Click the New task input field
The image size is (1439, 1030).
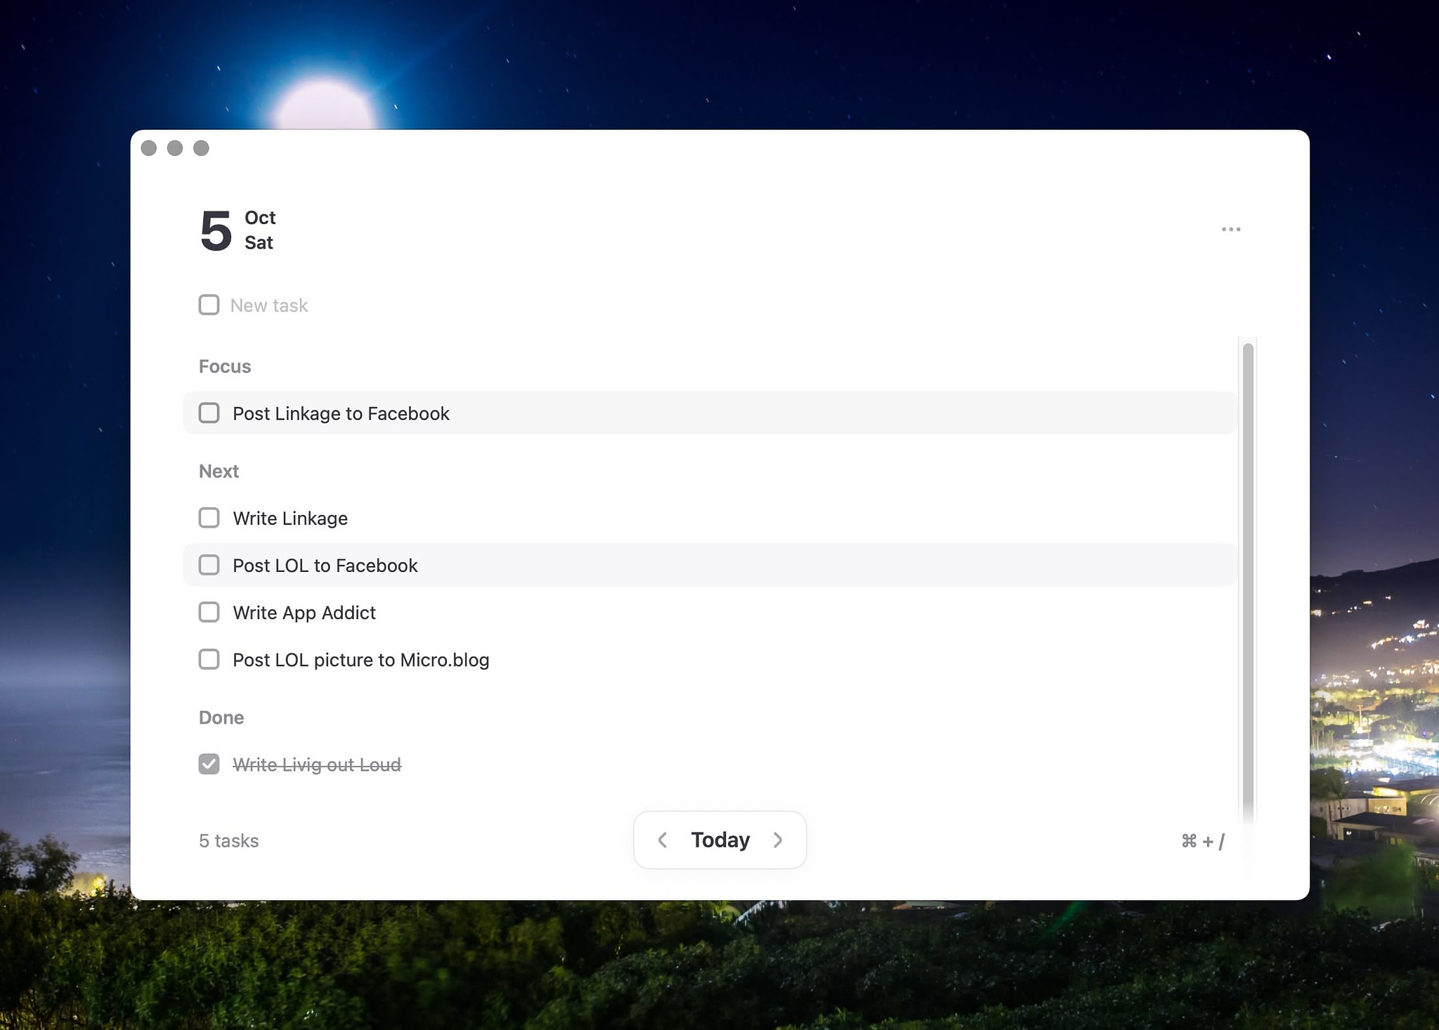click(269, 305)
